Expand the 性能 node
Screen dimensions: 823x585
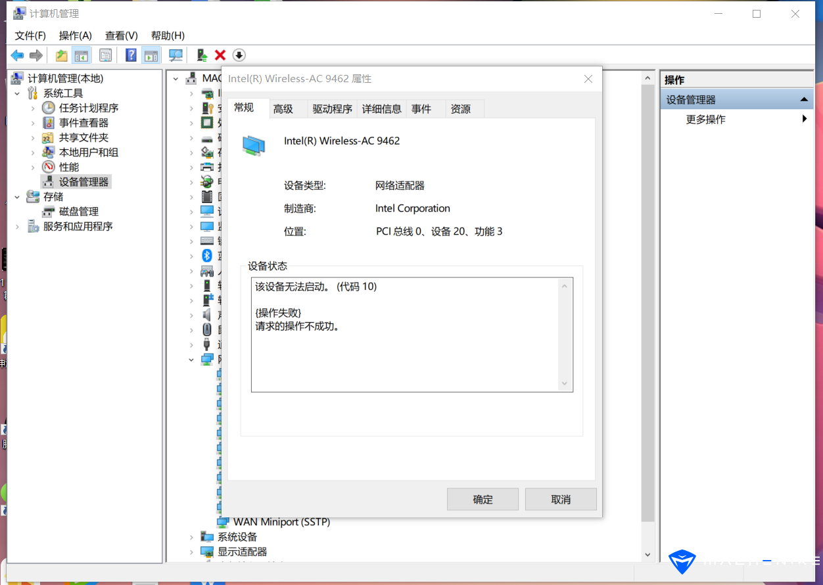coord(33,167)
